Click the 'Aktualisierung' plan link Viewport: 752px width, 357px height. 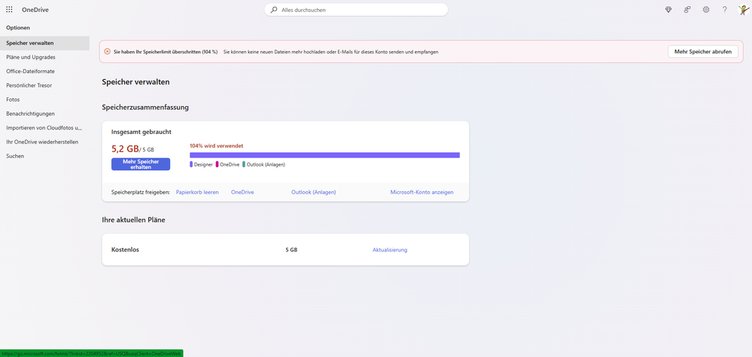coord(390,250)
